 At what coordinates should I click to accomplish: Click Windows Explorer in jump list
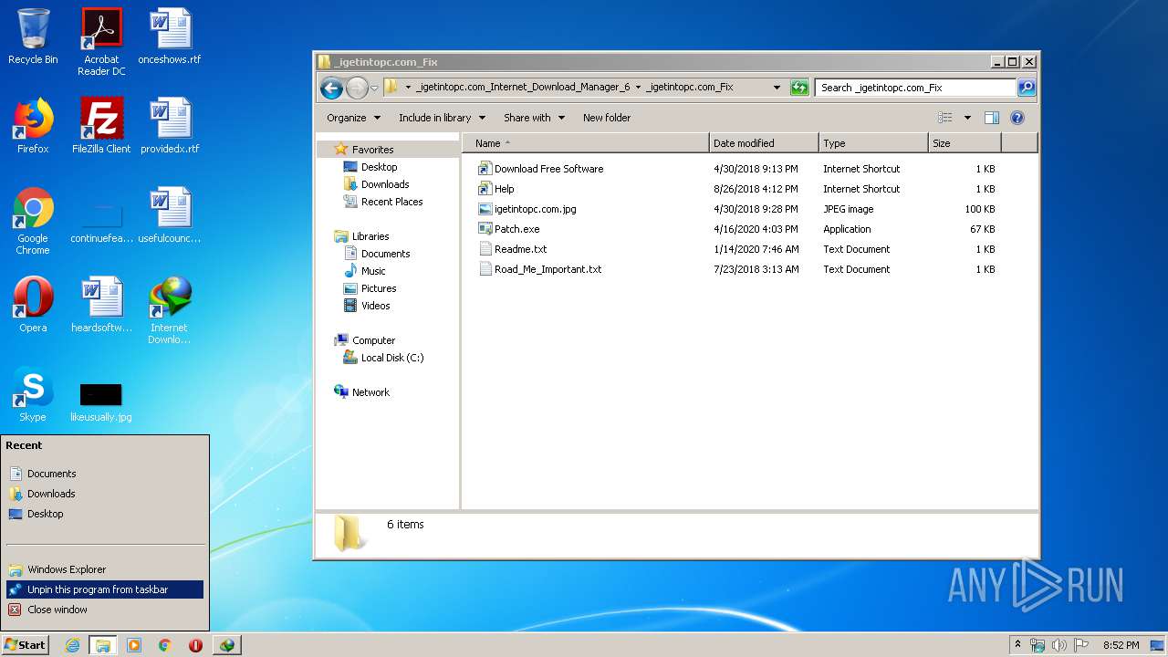[67, 569]
